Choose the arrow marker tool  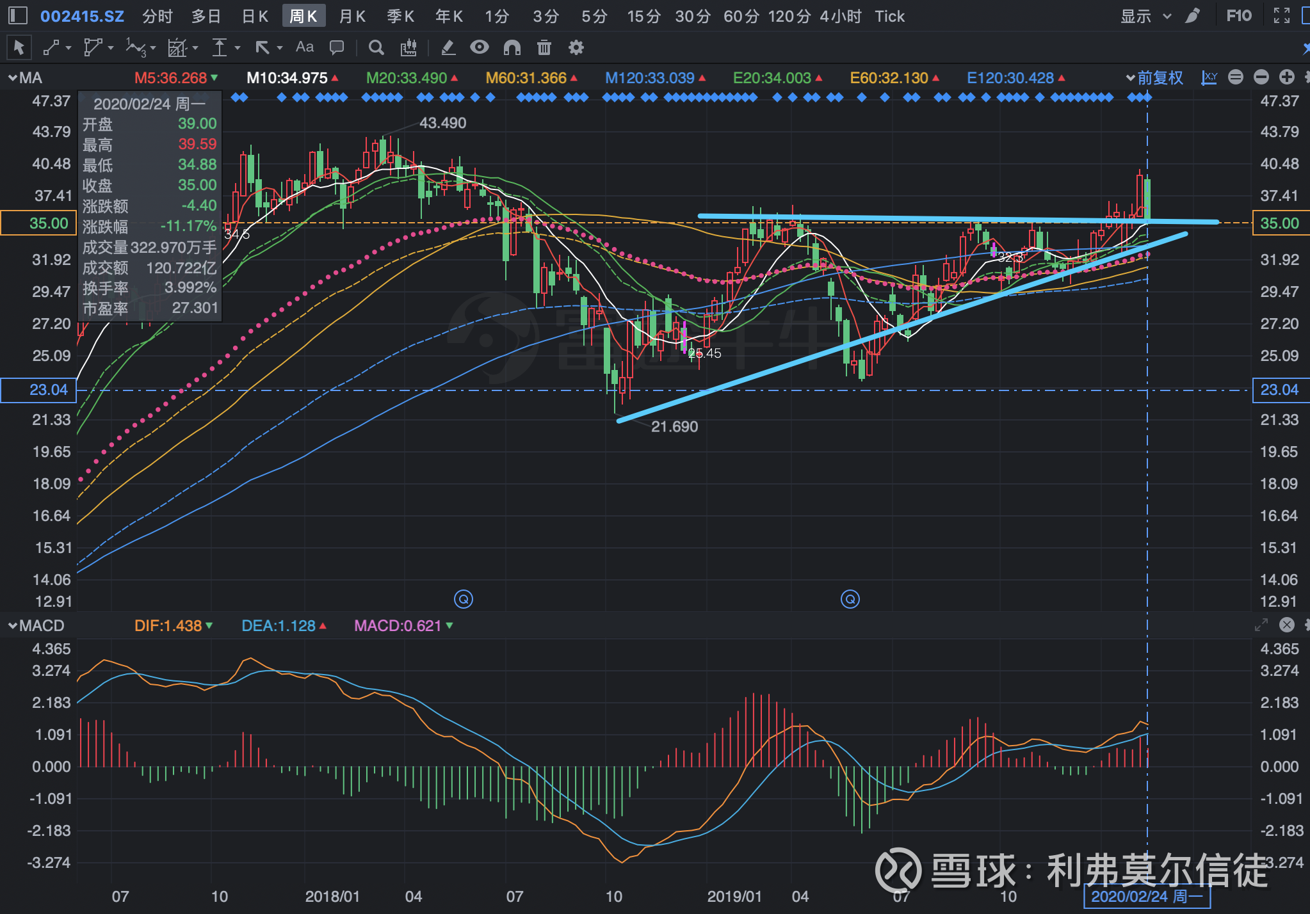pyautogui.click(x=263, y=47)
